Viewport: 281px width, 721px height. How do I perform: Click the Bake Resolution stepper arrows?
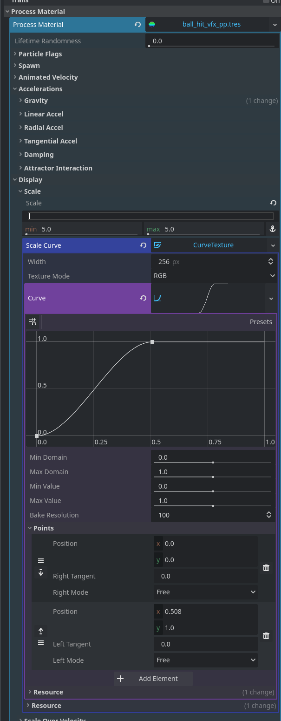click(x=268, y=515)
